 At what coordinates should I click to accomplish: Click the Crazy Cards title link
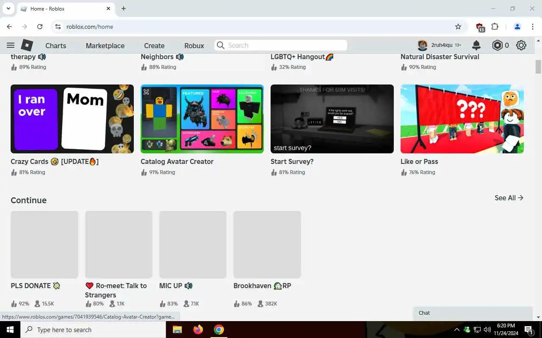click(x=55, y=161)
